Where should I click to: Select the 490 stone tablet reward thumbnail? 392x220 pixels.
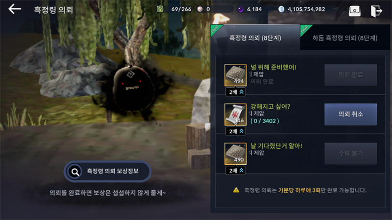click(236, 154)
